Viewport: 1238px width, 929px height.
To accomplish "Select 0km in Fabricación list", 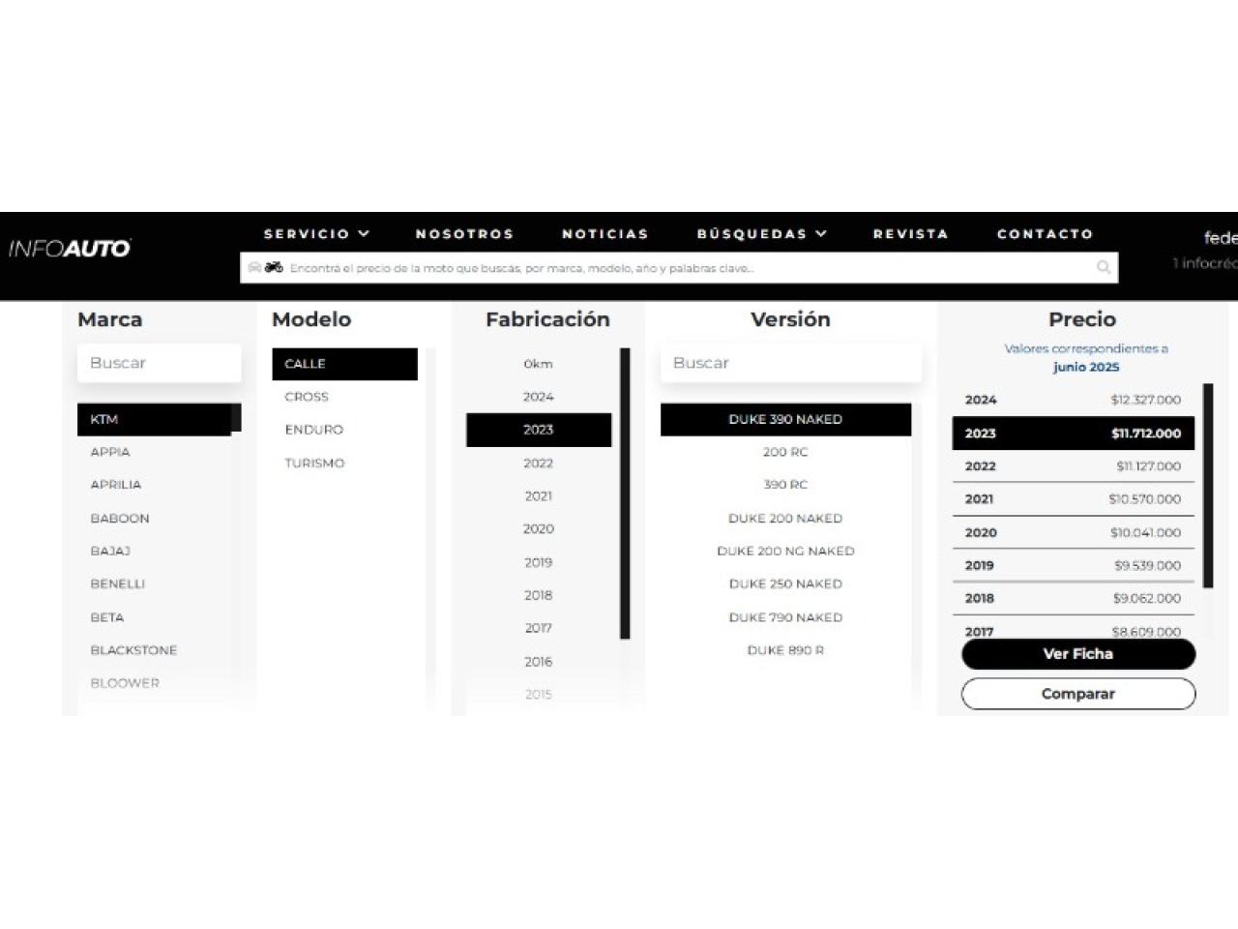I will point(539,364).
